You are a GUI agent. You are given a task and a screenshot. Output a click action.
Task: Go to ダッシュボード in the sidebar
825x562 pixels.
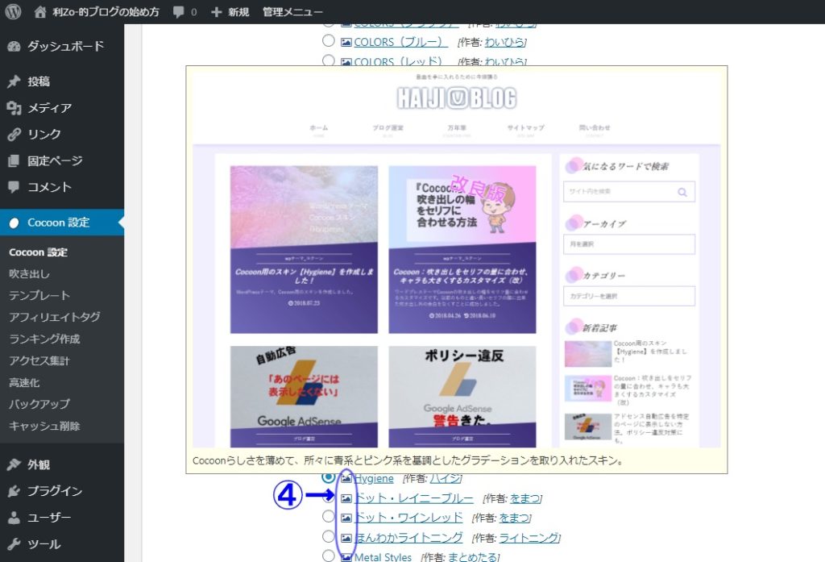click(x=65, y=47)
